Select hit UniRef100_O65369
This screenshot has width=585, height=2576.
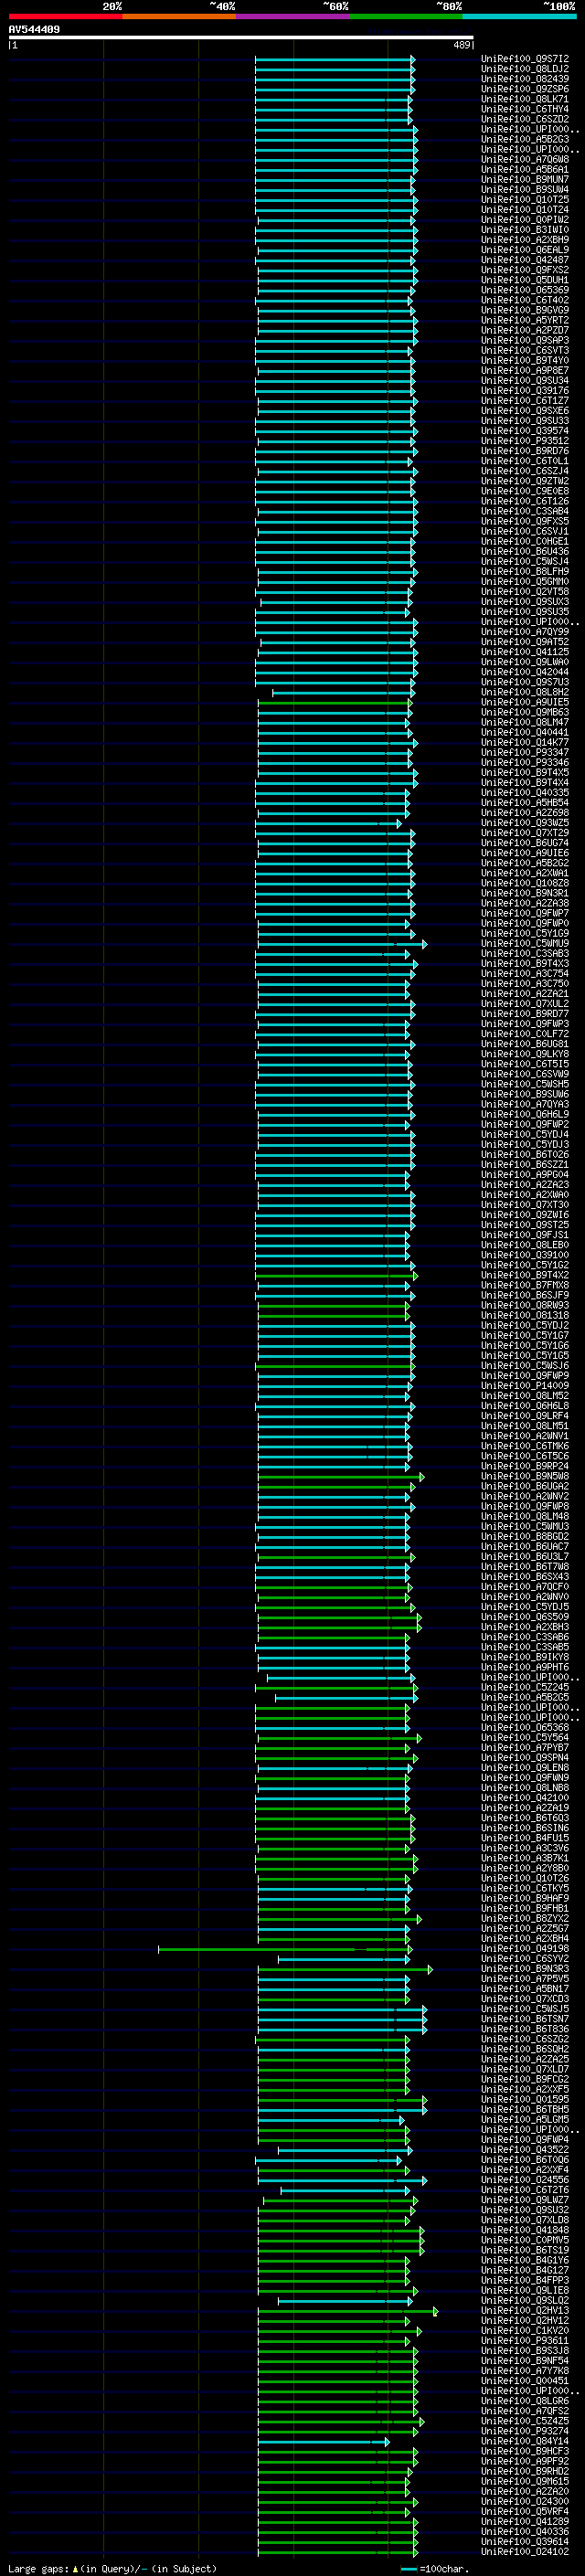click(x=525, y=290)
